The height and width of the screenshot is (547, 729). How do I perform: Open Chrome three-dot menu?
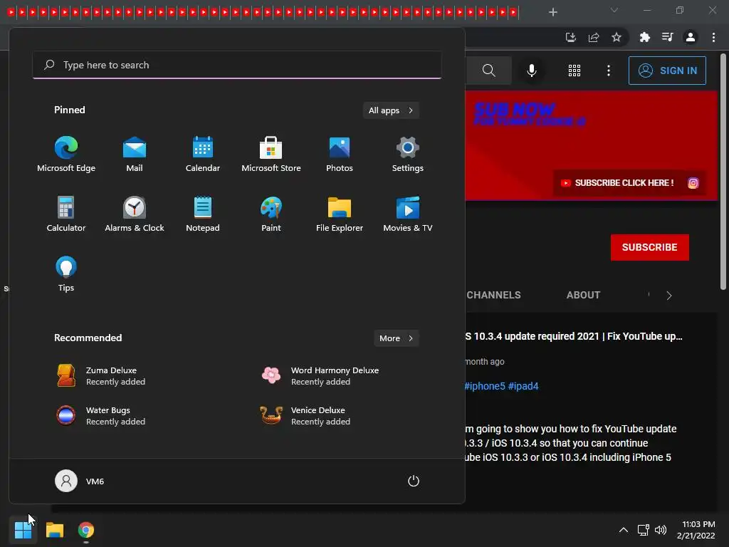point(713,37)
